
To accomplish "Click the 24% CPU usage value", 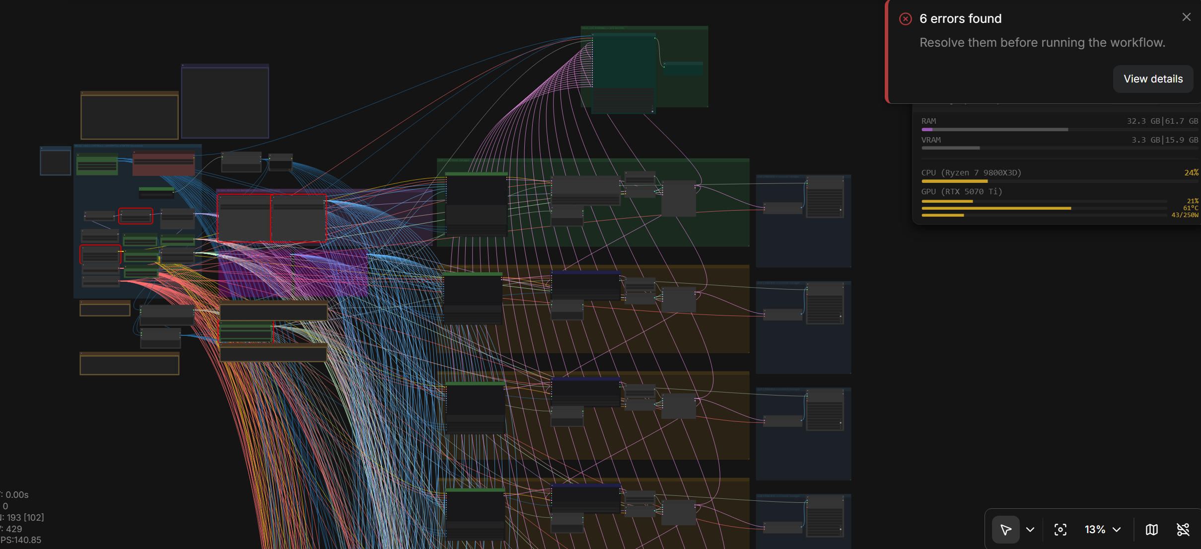I will pyautogui.click(x=1191, y=173).
